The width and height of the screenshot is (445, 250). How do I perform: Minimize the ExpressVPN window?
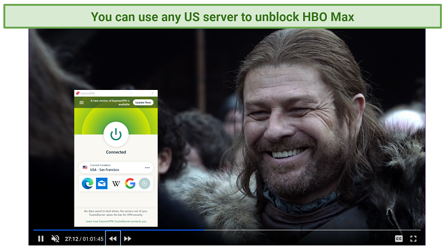coord(131,93)
